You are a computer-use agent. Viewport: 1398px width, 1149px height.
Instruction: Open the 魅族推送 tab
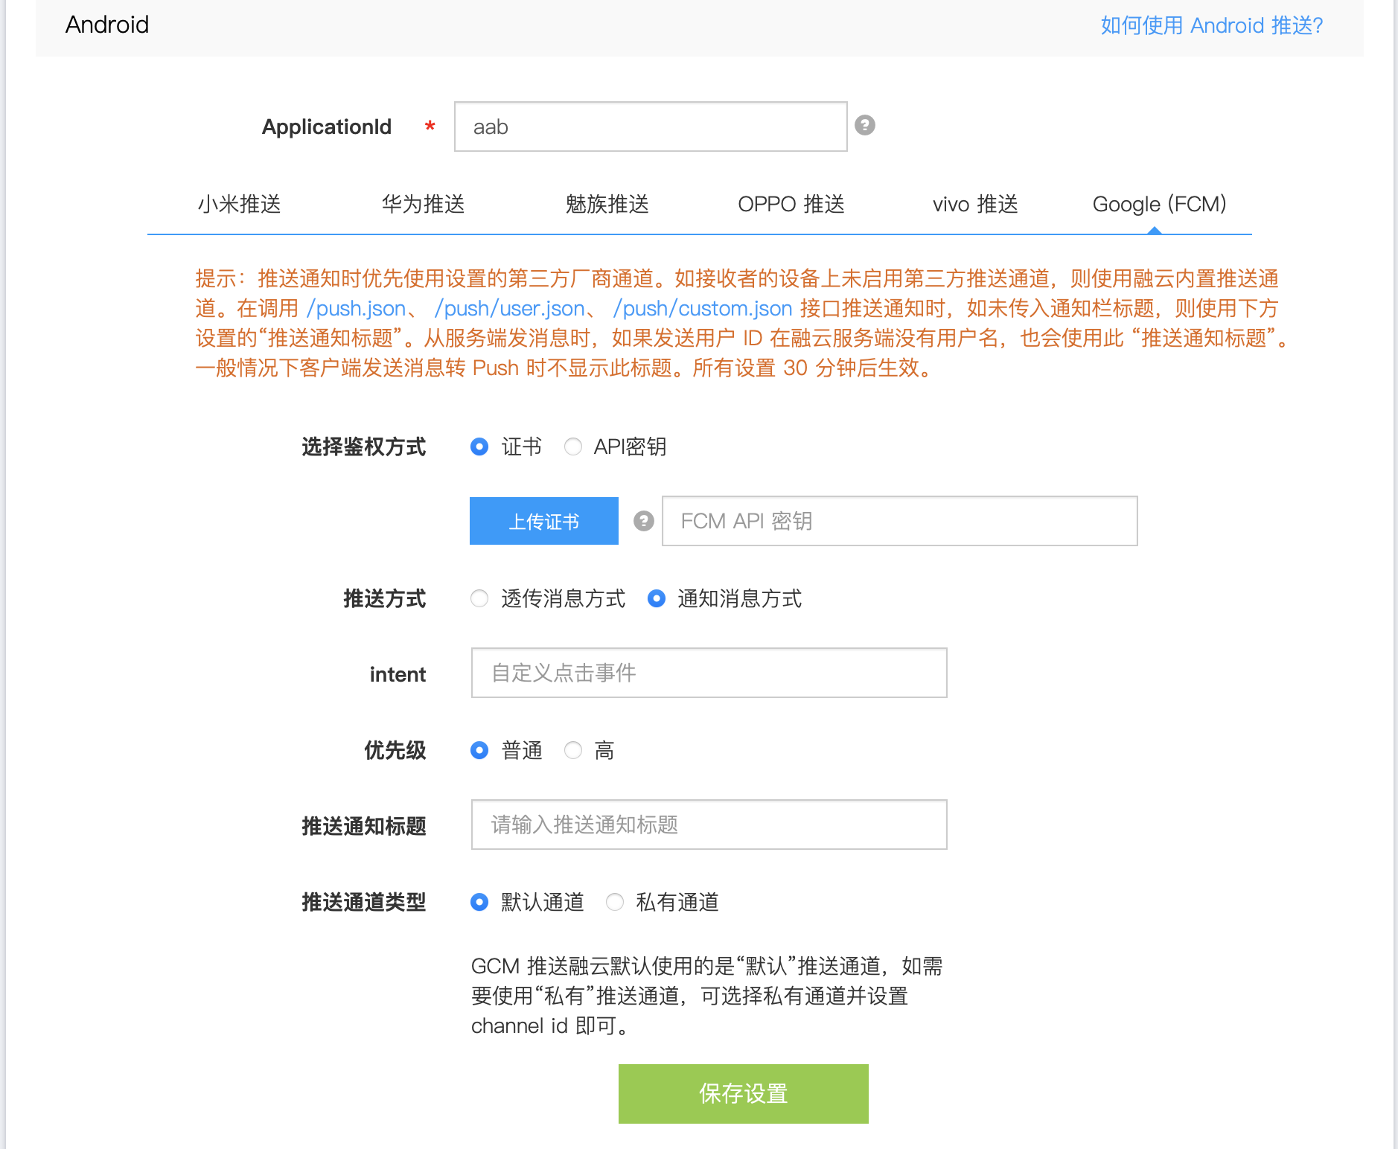(x=607, y=204)
